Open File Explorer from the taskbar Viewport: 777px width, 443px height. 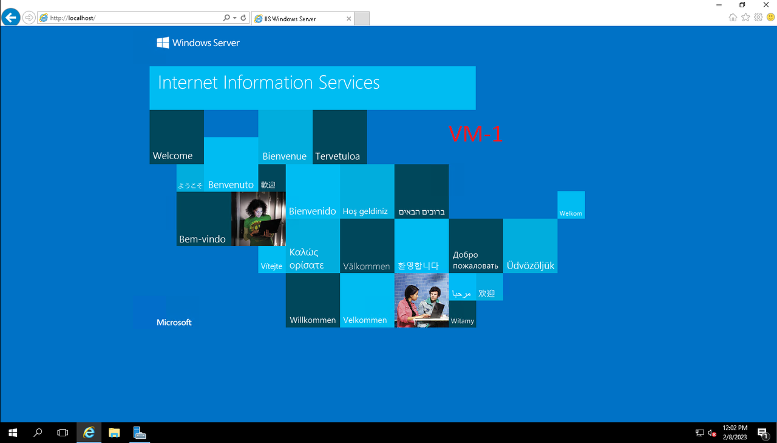point(114,433)
